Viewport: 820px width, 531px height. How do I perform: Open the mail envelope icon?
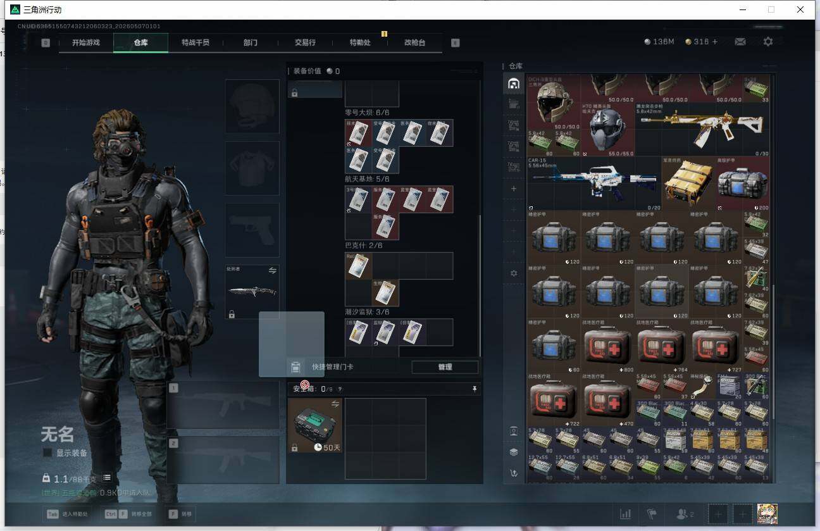coord(740,42)
